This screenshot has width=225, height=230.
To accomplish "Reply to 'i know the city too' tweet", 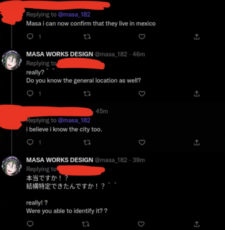I will [30, 142].
